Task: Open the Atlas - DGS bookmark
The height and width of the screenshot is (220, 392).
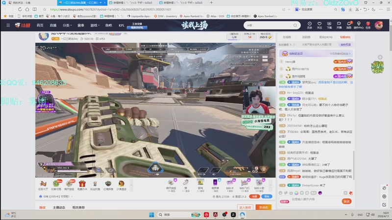Action: (x=215, y=16)
